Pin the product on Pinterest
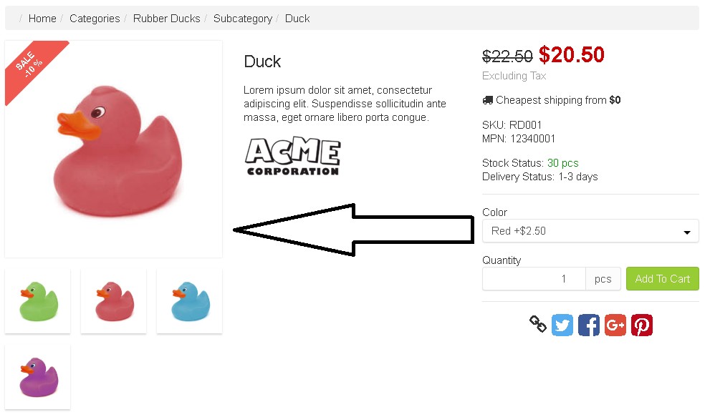The width and height of the screenshot is (710, 417). [x=641, y=325]
